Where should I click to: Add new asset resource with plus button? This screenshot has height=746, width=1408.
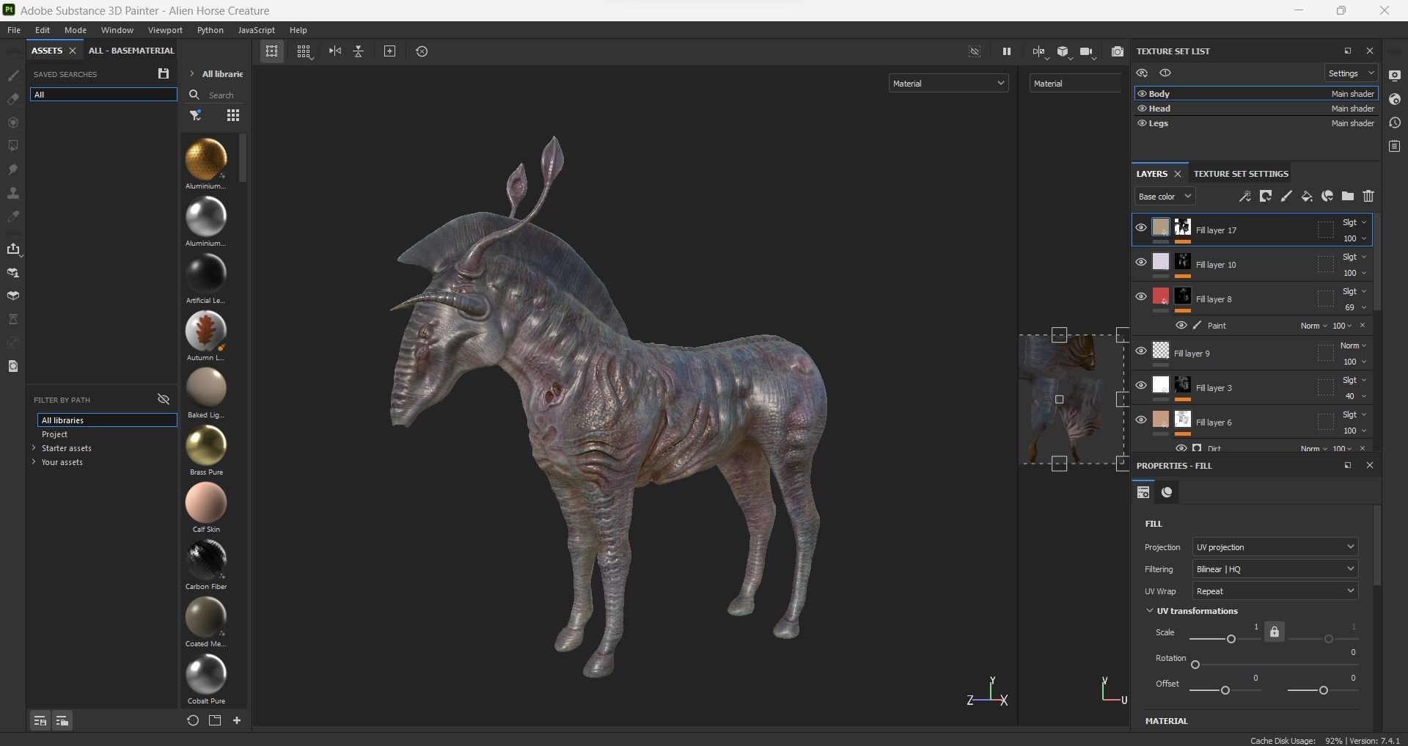point(237,720)
